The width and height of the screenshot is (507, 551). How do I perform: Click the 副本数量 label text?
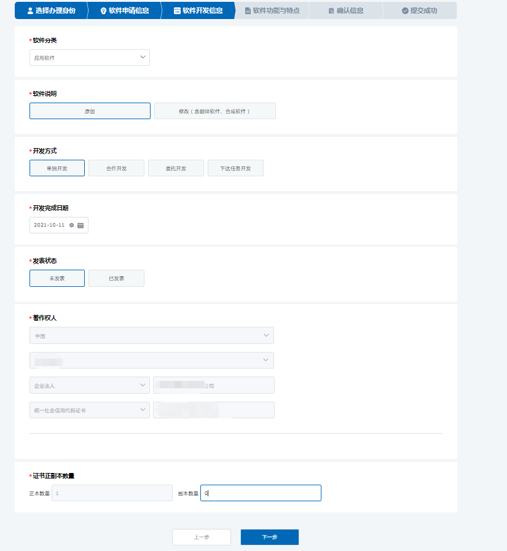(x=188, y=493)
